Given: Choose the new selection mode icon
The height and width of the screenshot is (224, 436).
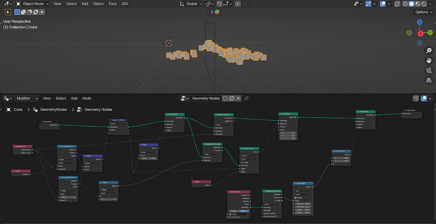Looking at the screenshot, I should click(x=17, y=12).
